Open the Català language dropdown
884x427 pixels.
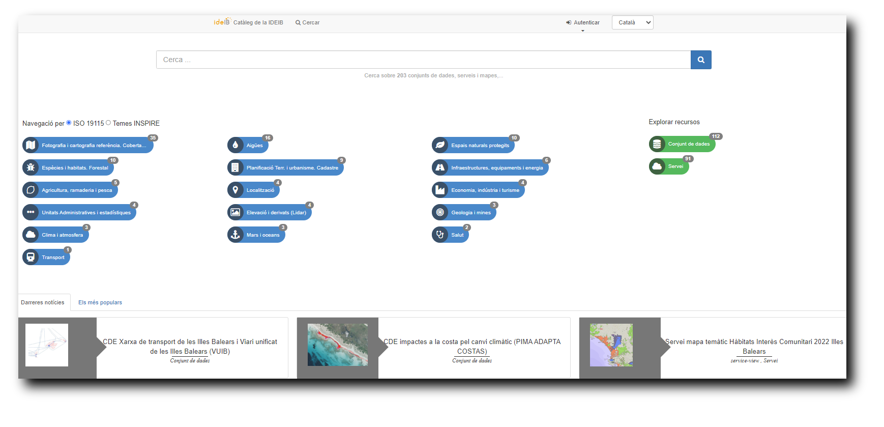632,22
